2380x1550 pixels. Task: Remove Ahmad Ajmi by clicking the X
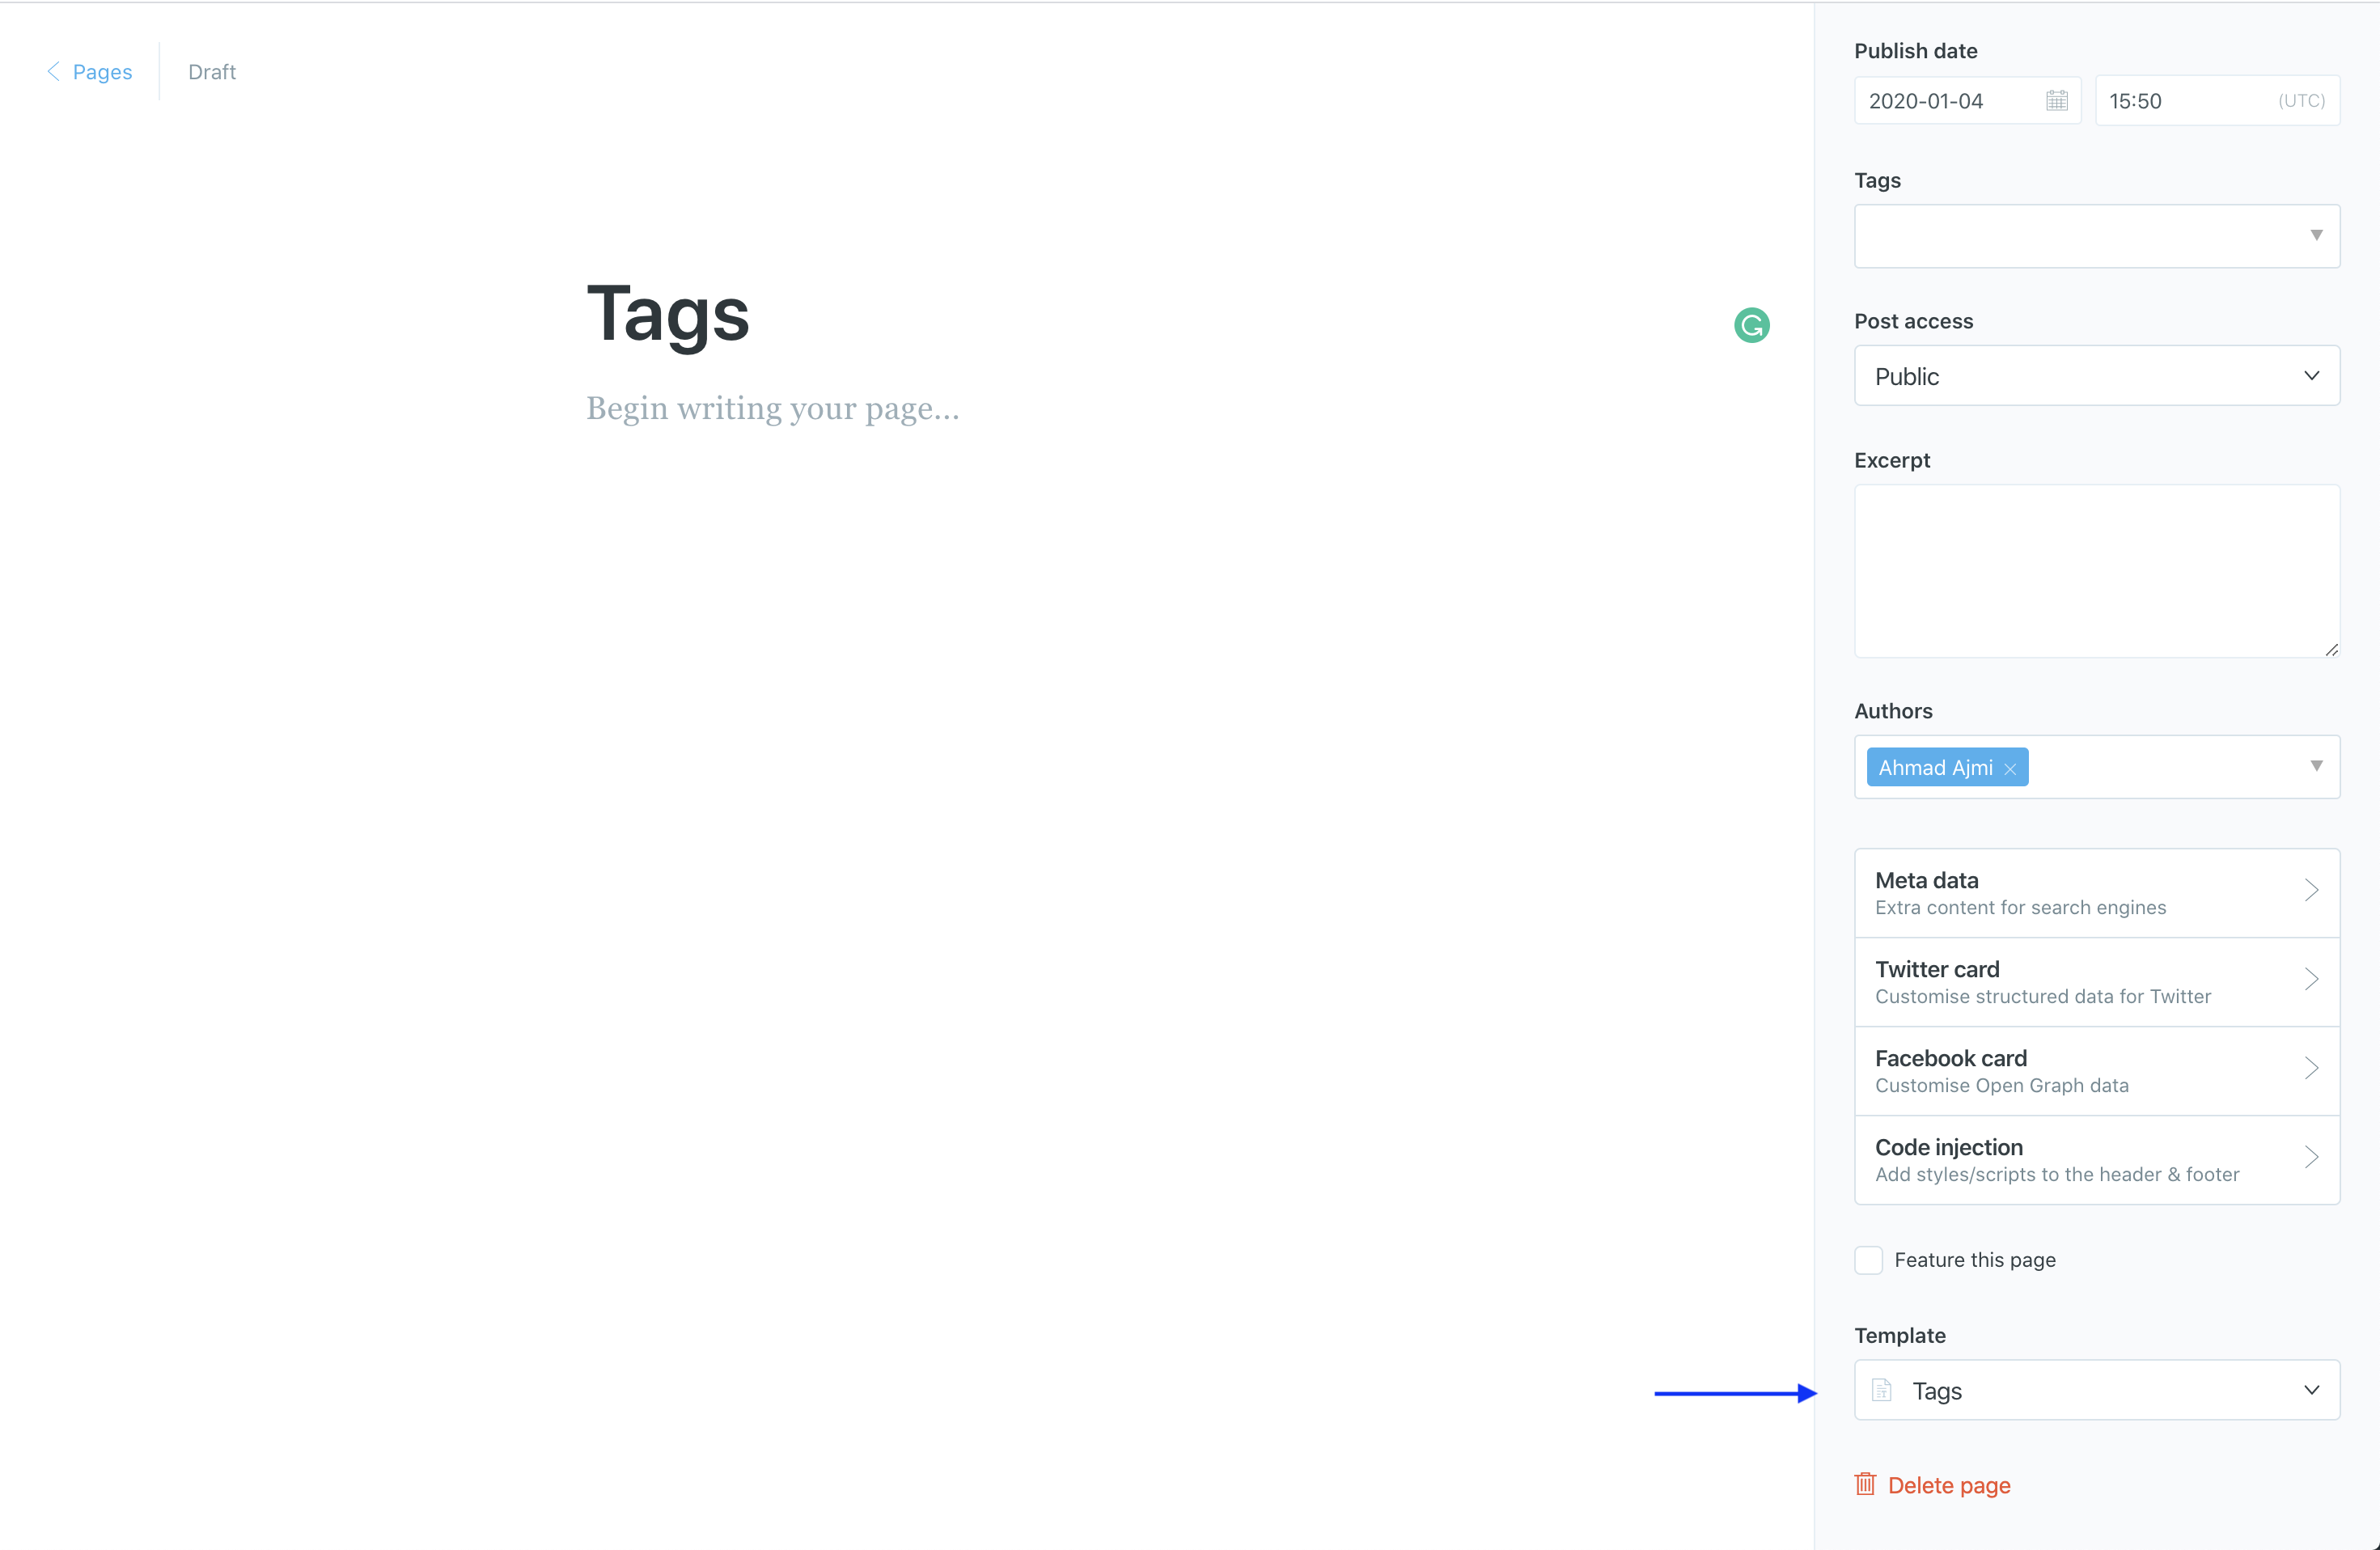(2010, 769)
